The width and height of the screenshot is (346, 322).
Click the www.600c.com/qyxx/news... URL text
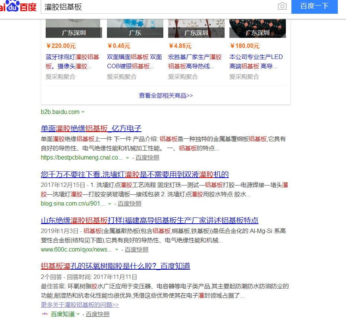click(x=76, y=250)
